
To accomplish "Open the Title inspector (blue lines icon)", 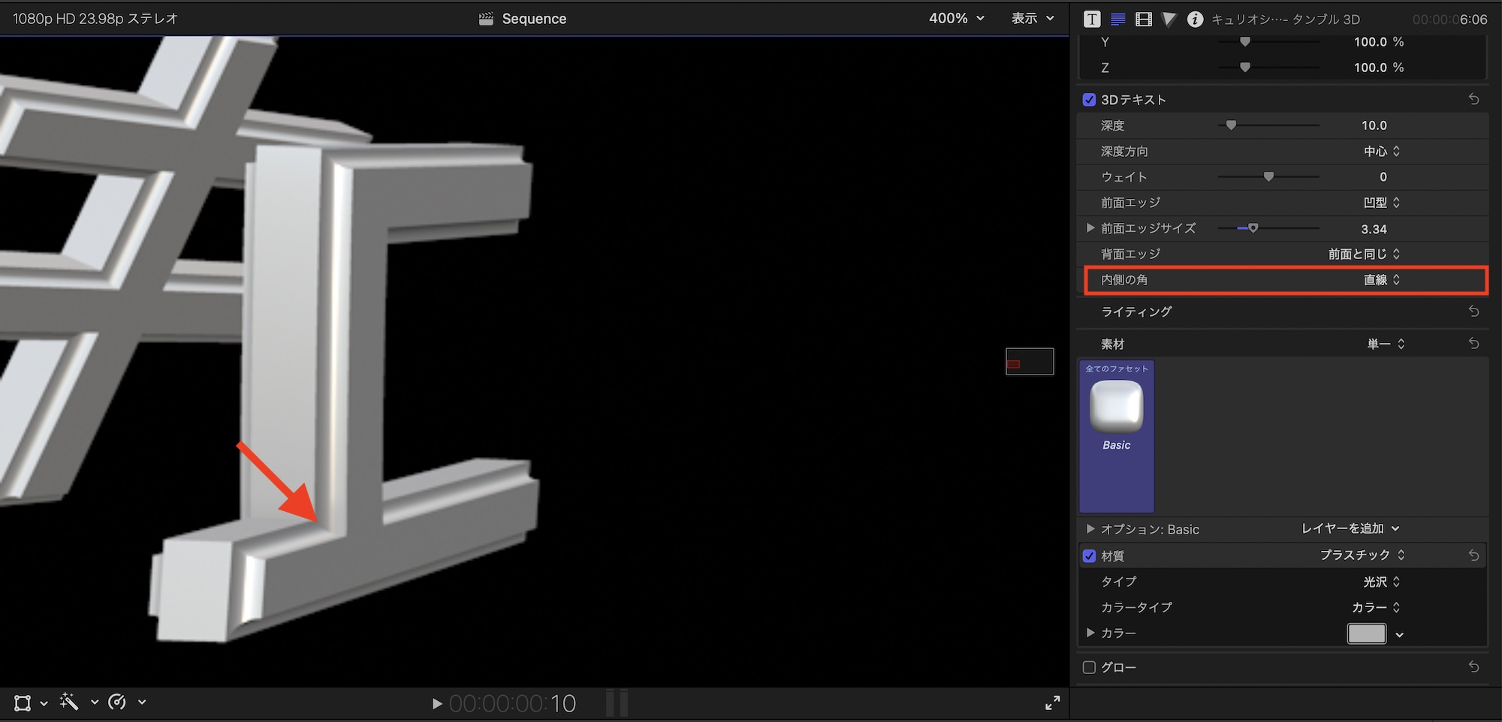I will click(x=1117, y=20).
